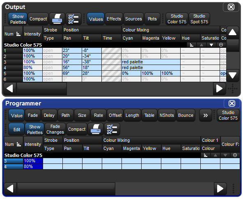Select the NShots tab in Programmer
The width and height of the screenshot is (243, 199).
[167, 115]
